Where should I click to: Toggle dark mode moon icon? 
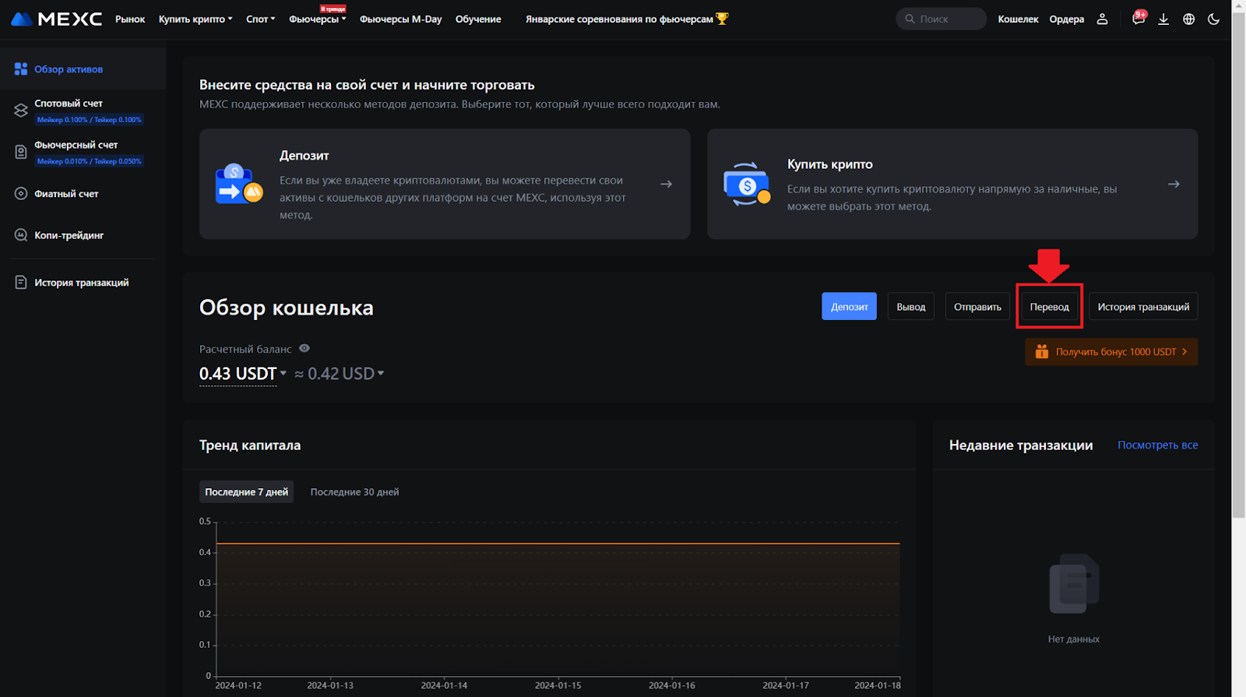[1213, 19]
